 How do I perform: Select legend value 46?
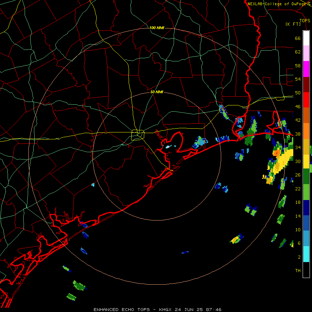click(x=298, y=107)
